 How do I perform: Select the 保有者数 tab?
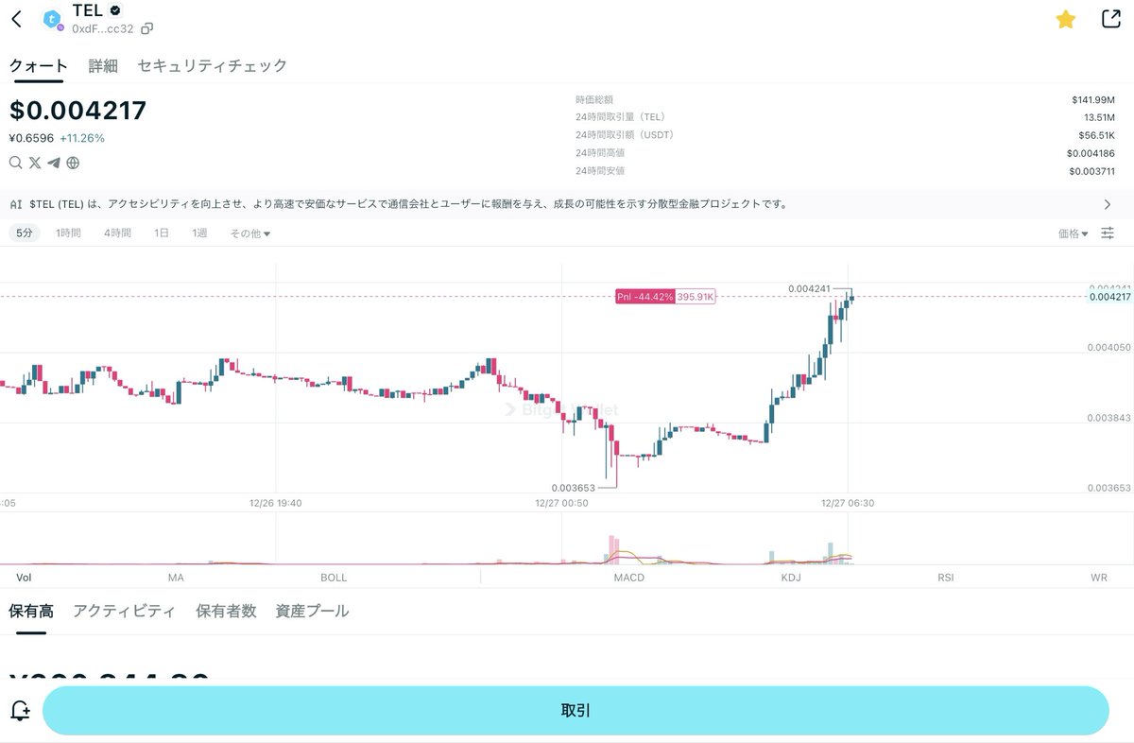pos(226,611)
